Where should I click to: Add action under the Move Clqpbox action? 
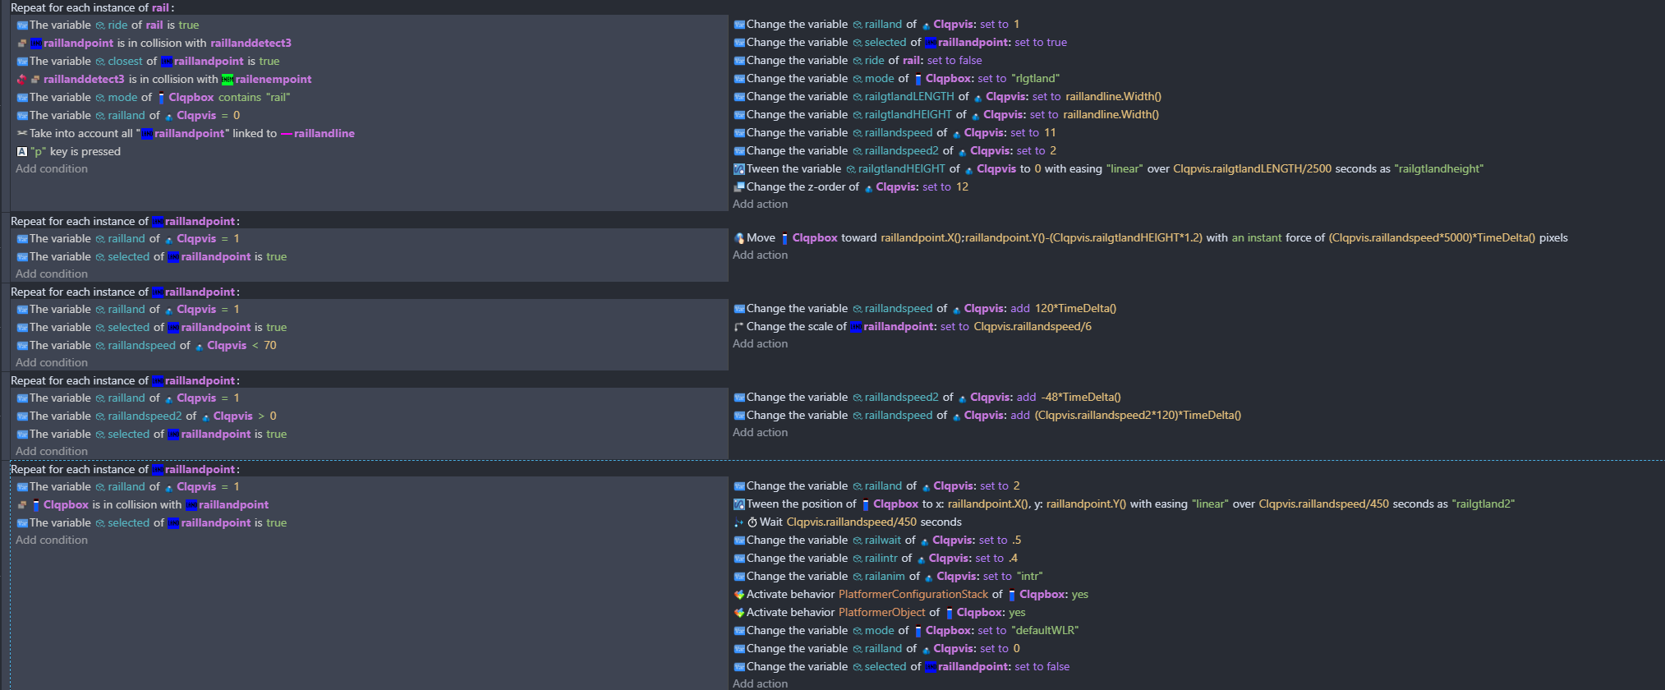tap(760, 255)
